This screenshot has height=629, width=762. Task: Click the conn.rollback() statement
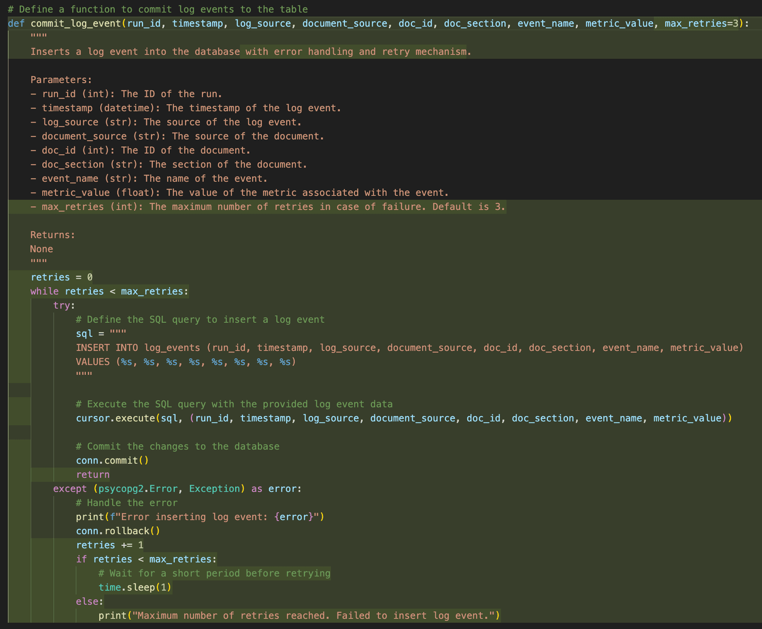pos(118,531)
